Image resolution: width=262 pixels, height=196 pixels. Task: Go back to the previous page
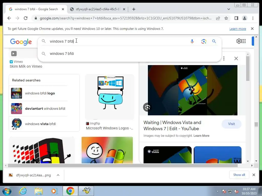tap(9, 18)
